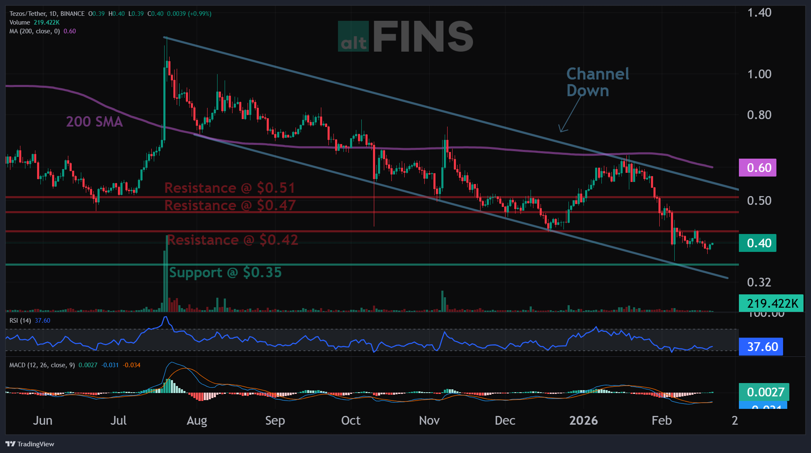Screen dimensions: 811x453
Task: Click the Nov label on time axis
Action: 429,421
